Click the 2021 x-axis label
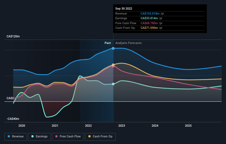226x144 pixels. tap(55, 126)
